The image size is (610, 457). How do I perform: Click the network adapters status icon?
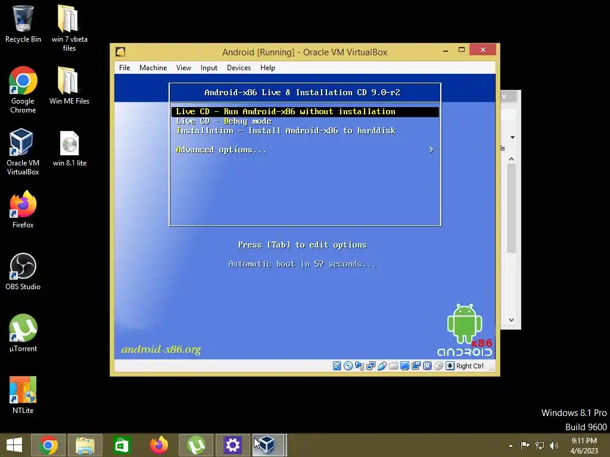(371, 366)
